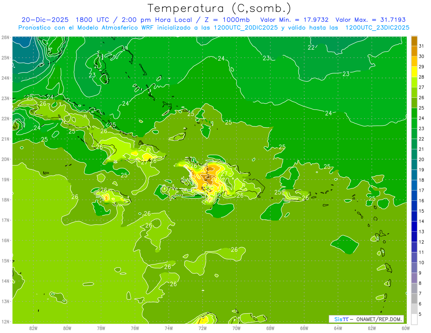431x333 pixels.
Task: Click the '1200UTC_23DIC2025' valid-until text
Action: [x=377, y=28]
